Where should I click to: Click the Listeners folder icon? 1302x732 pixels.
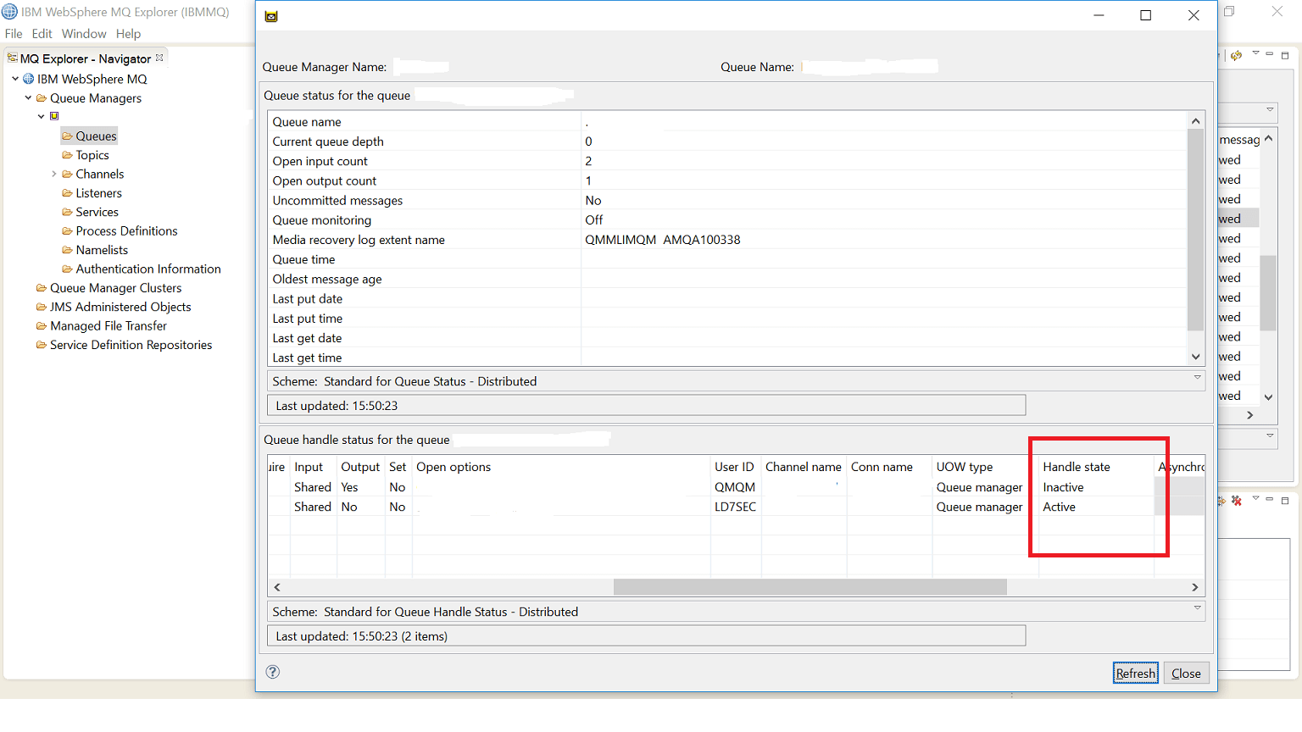(x=67, y=193)
